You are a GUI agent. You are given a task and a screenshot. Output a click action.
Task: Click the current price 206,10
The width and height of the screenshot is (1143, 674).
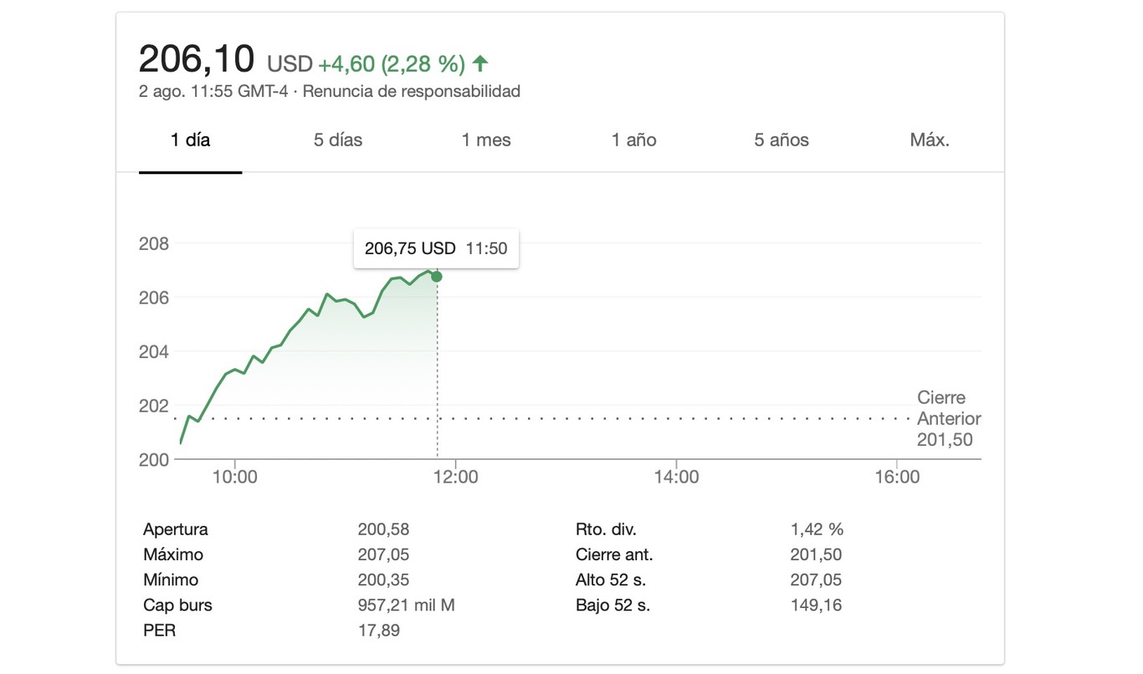196,59
